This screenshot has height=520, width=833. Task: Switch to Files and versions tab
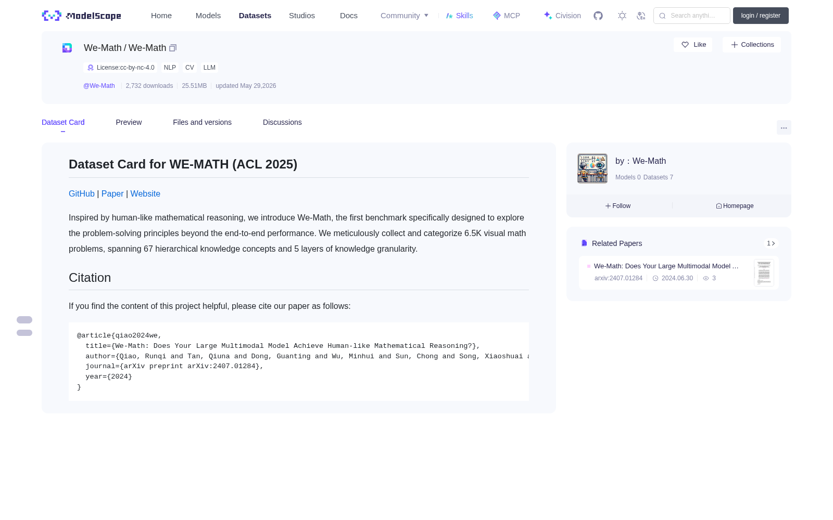click(x=202, y=122)
